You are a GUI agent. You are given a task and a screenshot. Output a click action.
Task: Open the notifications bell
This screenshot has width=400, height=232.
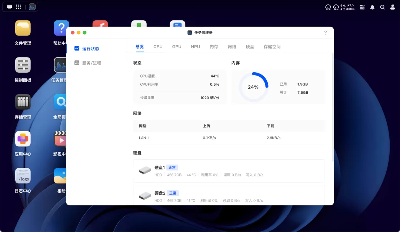click(373, 7)
